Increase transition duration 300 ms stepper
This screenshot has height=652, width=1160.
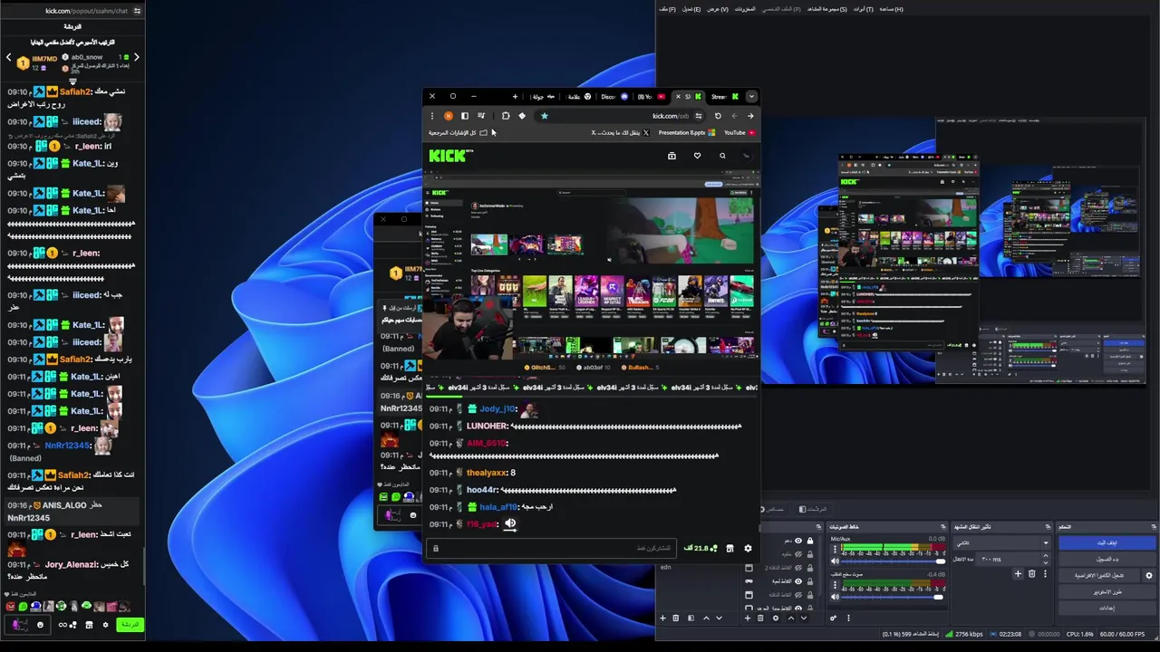(x=1045, y=555)
